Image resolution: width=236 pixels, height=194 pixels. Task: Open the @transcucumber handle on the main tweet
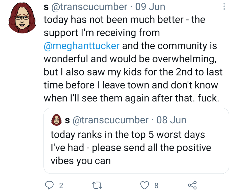click(89, 7)
